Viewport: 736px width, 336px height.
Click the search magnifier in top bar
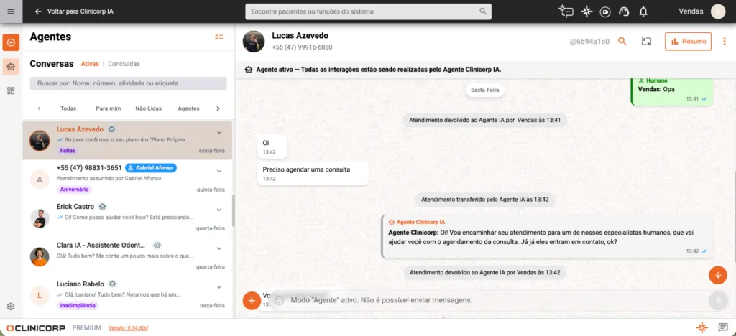483,11
